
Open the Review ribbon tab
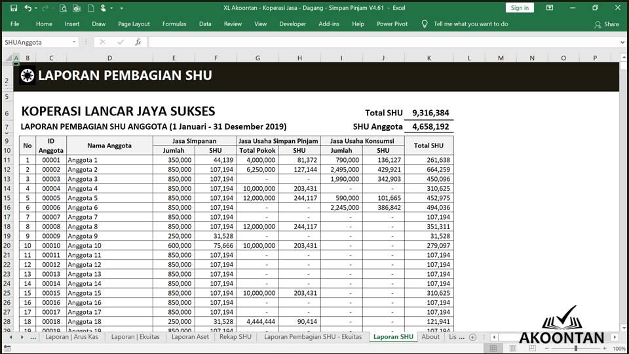click(233, 24)
